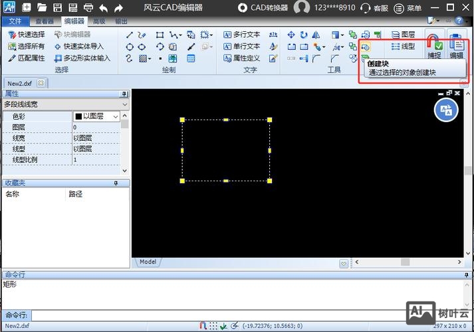474x332 pixels.
Task: Click the translate icon on the canvas
Action: coord(446,110)
